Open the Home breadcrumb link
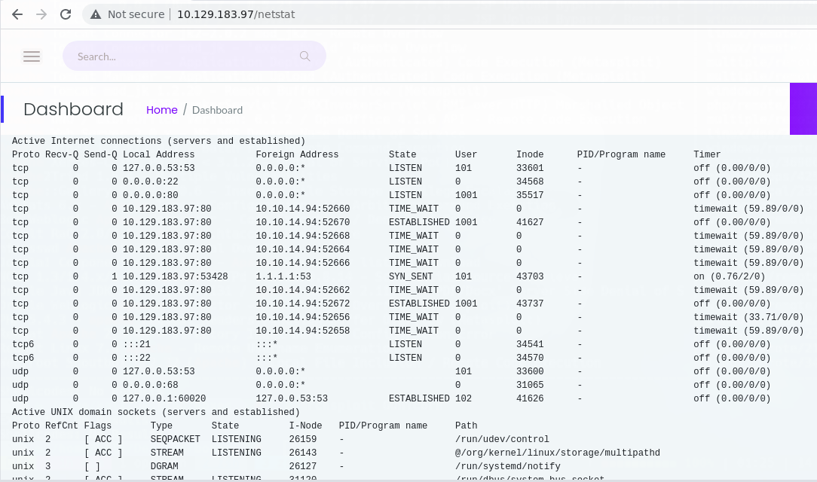 (x=161, y=110)
